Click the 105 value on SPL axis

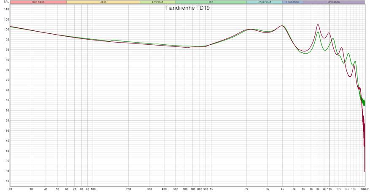pos(7,19)
